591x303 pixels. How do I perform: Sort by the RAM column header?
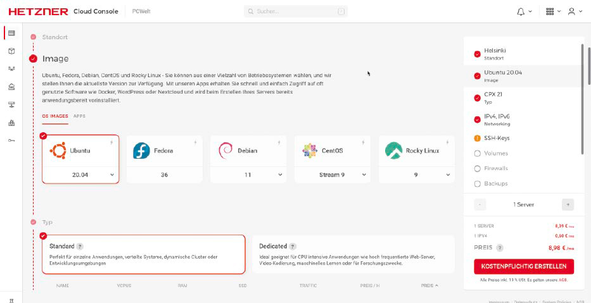(182, 286)
